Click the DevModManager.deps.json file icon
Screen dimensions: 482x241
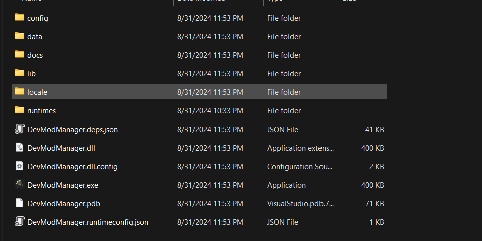20,129
